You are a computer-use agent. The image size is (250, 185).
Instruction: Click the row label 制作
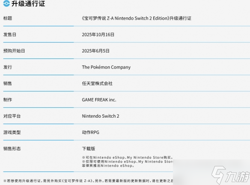click(8, 100)
